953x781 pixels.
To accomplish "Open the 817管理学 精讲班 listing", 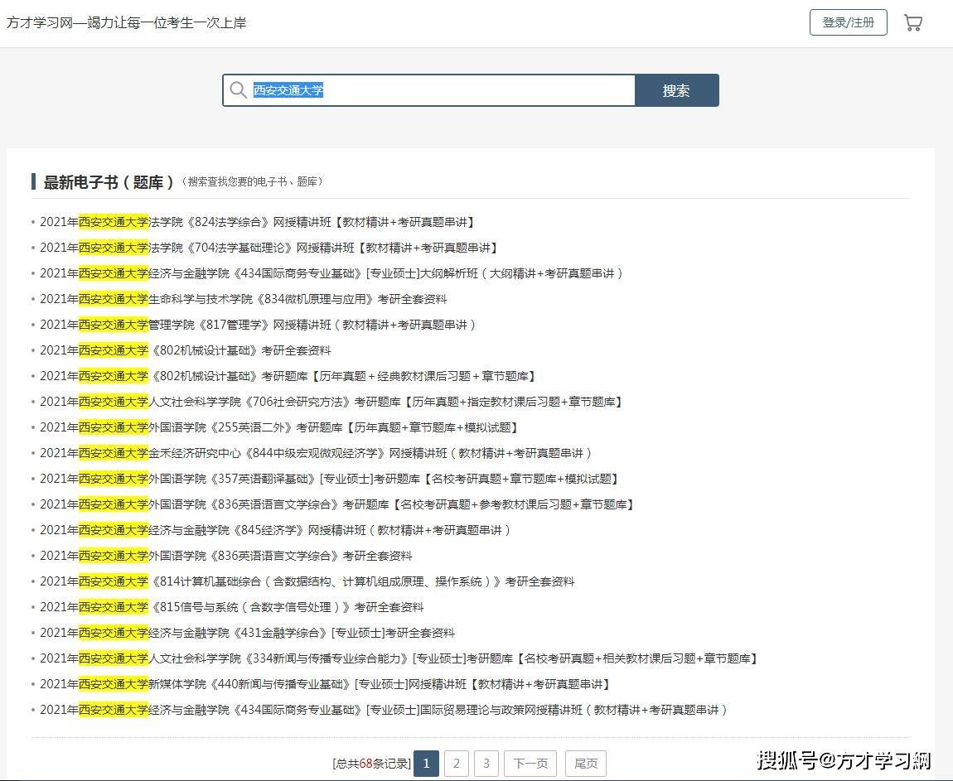I will 257,324.
